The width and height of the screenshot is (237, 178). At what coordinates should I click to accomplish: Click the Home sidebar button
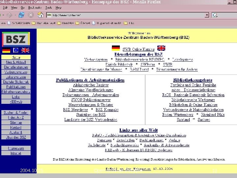(16, 57)
